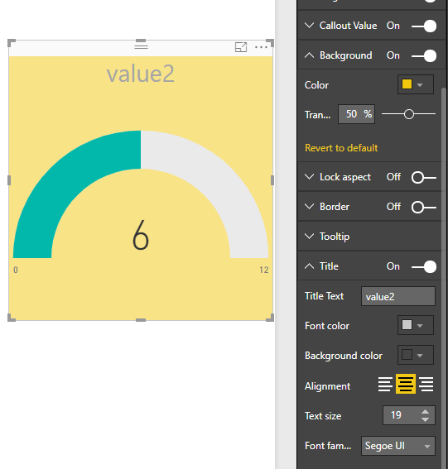Open the title Font color picker
448x469 pixels.
(x=416, y=325)
